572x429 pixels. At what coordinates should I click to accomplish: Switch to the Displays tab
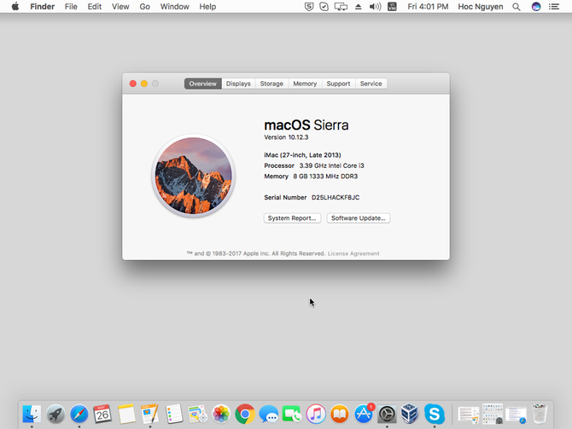pyautogui.click(x=238, y=84)
